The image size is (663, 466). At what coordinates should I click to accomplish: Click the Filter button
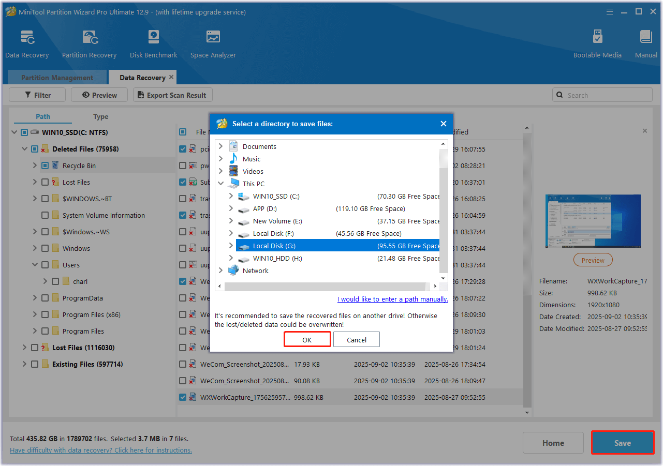pos(37,95)
